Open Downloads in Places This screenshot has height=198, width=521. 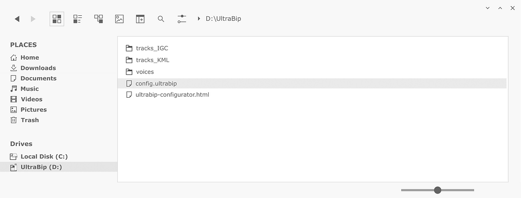point(33,68)
